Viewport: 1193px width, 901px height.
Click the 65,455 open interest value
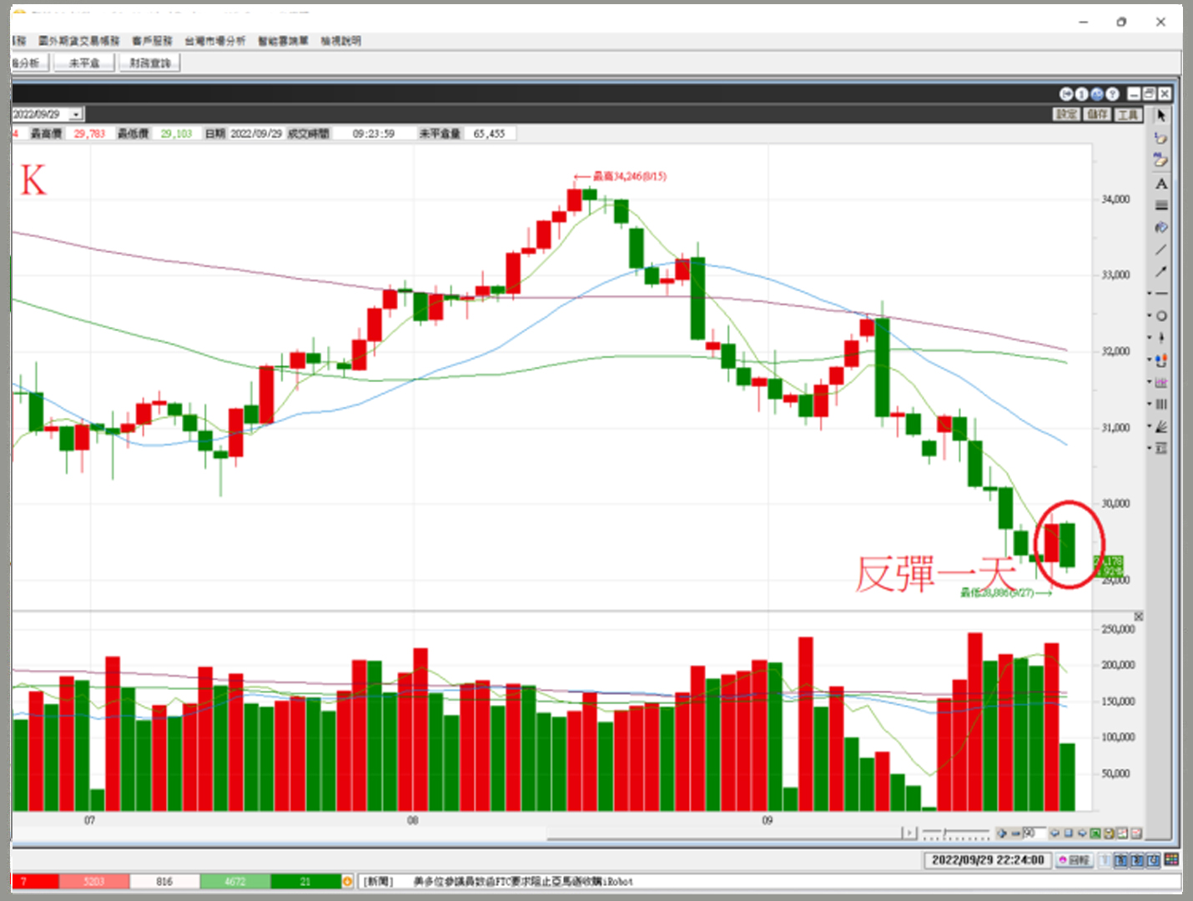(489, 133)
